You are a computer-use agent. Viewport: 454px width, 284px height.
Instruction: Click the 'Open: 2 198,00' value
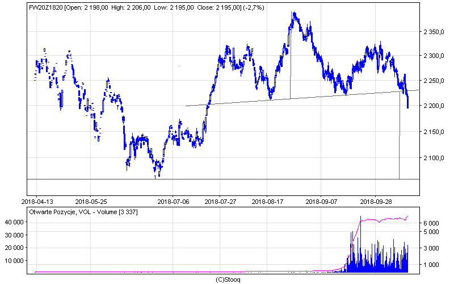pos(87,8)
